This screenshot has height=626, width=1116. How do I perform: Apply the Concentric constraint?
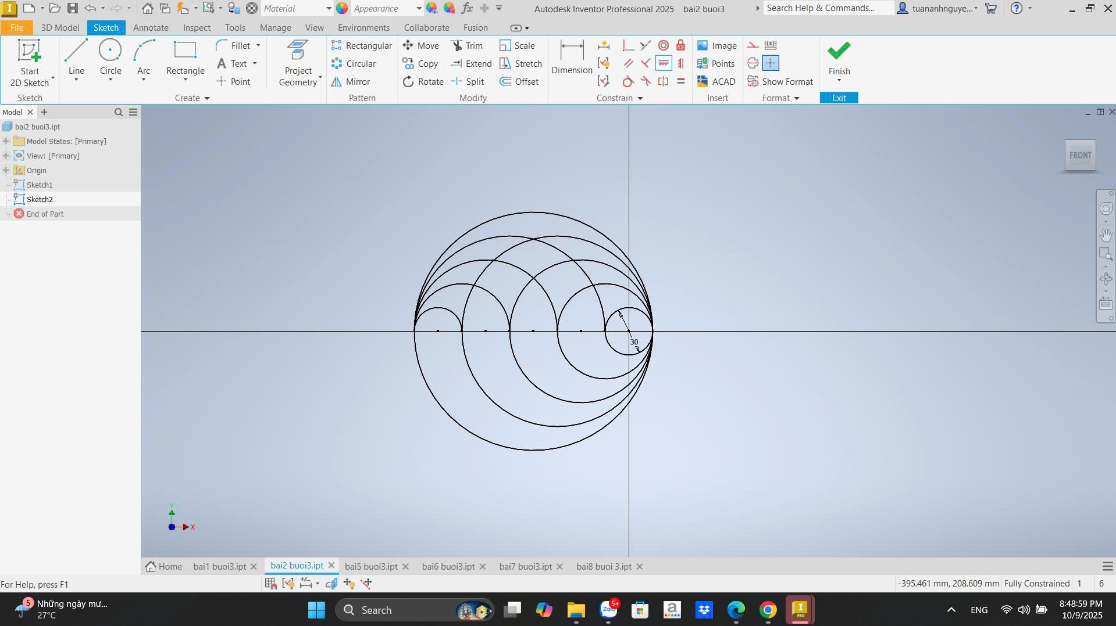[x=663, y=45]
